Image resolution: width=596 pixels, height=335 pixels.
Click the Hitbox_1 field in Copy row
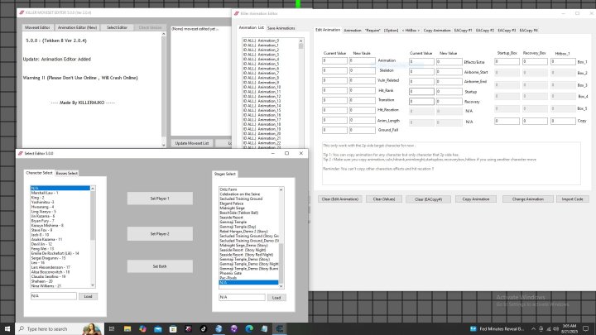[x=563, y=121]
